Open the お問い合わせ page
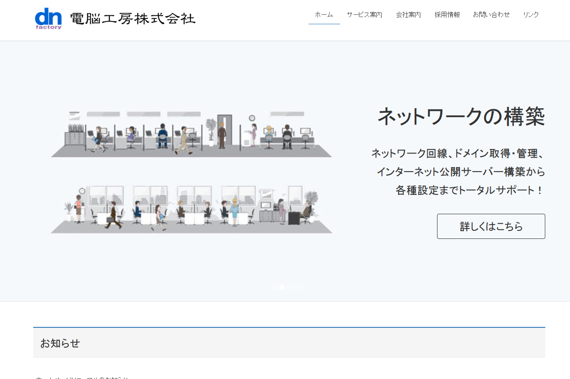The width and height of the screenshot is (570, 379). [x=491, y=14]
